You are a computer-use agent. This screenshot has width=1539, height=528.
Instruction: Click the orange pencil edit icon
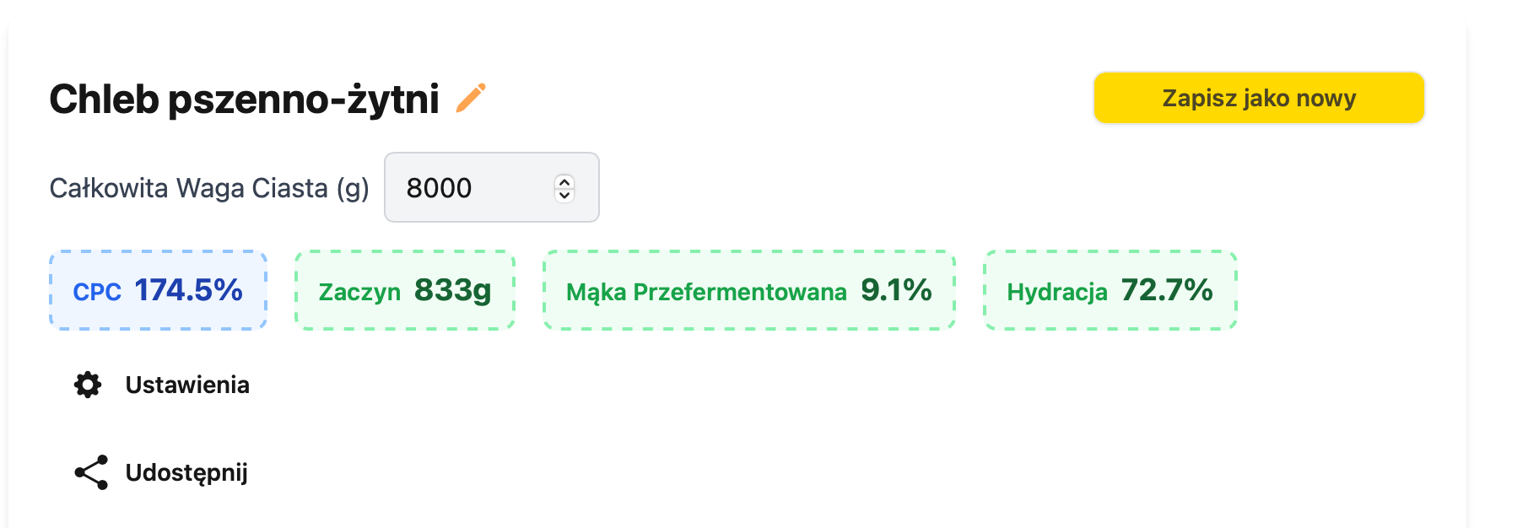(471, 98)
